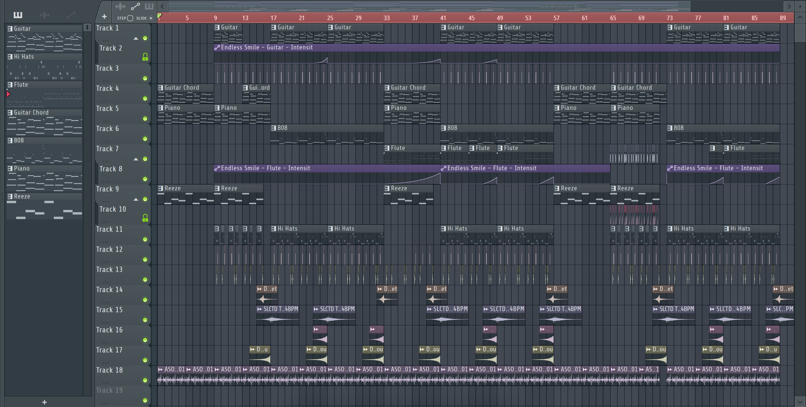Show automation clips tab in the picker panel

point(71,15)
